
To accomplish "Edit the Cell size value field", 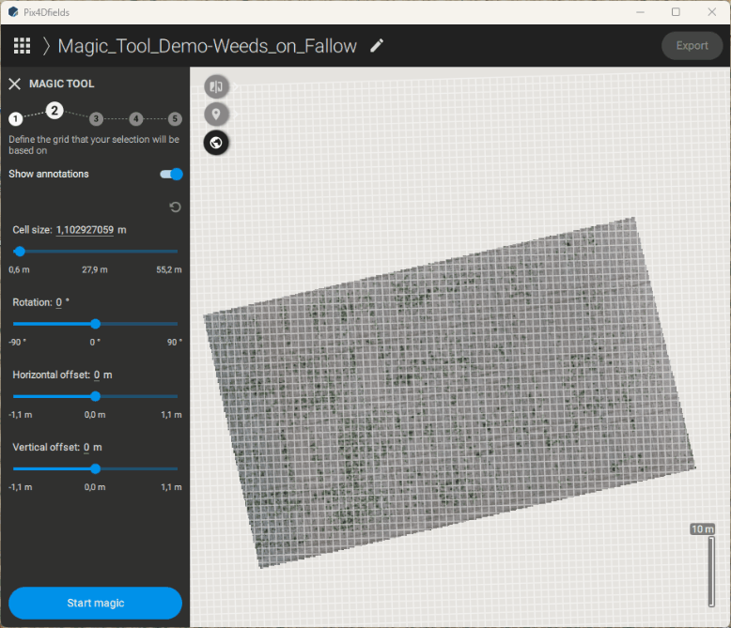I will [x=85, y=230].
